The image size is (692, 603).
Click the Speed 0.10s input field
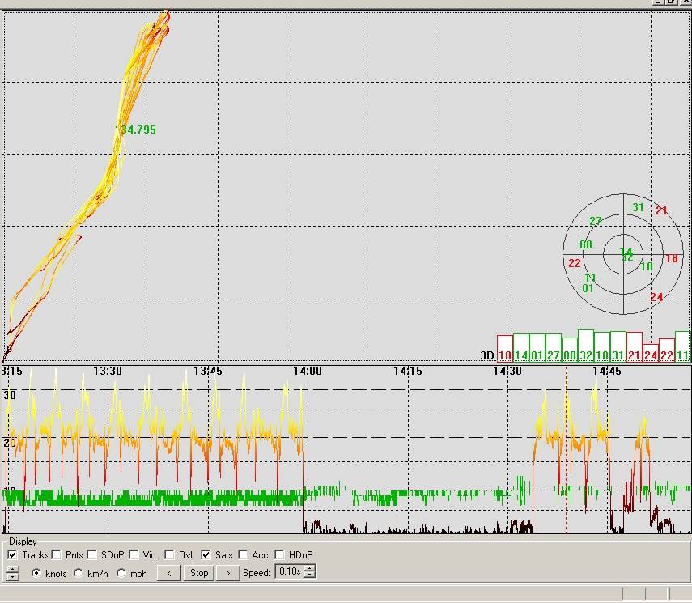point(288,572)
